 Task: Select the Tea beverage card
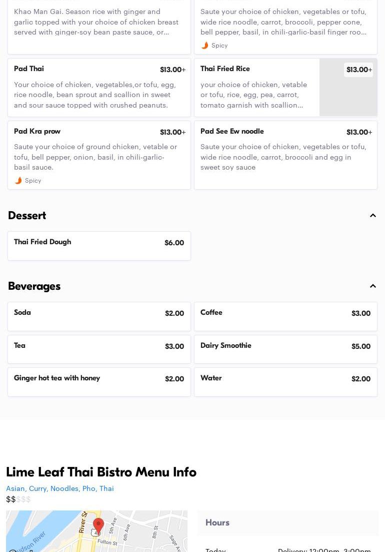pyautogui.click(x=99, y=349)
